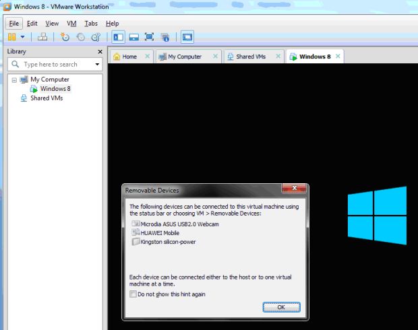The height and width of the screenshot is (330, 418).
Task: Open the Tabs menu
Action: (x=91, y=24)
